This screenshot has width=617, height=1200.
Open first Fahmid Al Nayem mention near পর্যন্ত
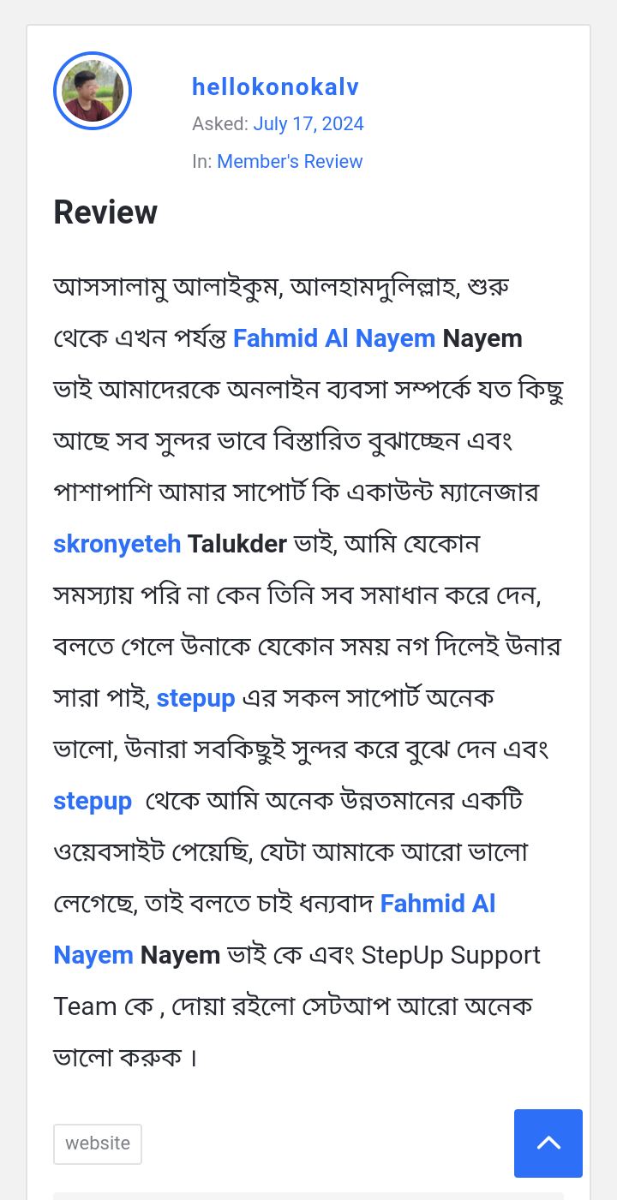click(x=334, y=338)
